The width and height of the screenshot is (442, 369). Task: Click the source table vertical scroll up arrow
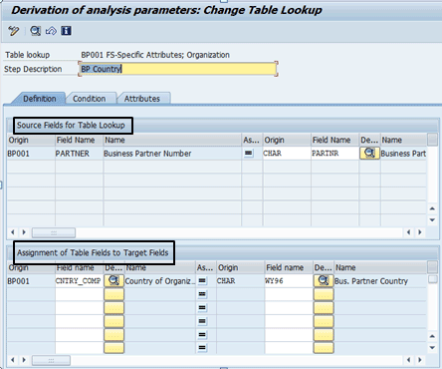[x=432, y=208]
